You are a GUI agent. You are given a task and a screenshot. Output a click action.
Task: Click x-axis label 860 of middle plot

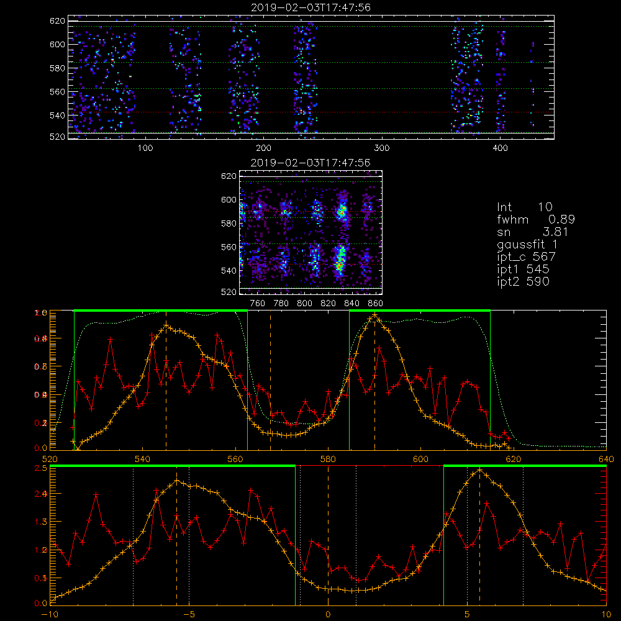tap(376, 304)
